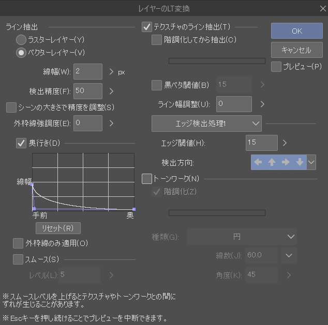328x325 pixels.
Task: Click the 線幅(W) input field
Action: coord(88,72)
